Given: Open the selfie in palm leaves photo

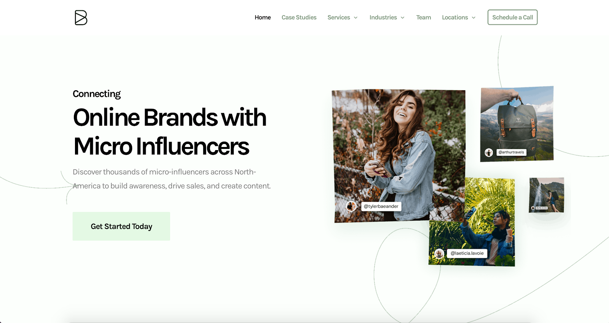Looking at the screenshot, I should point(472,222).
